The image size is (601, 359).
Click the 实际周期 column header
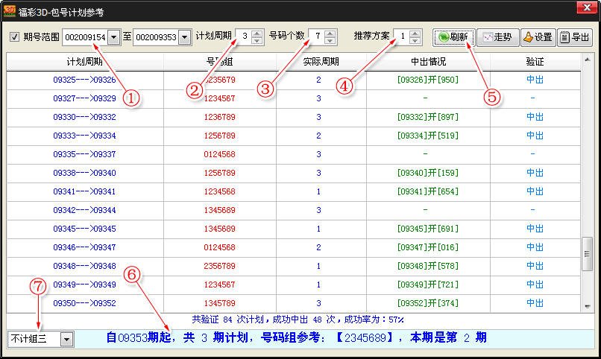pos(321,62)
